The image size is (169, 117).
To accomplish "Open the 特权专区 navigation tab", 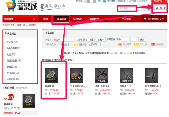I will pos(78,19).
